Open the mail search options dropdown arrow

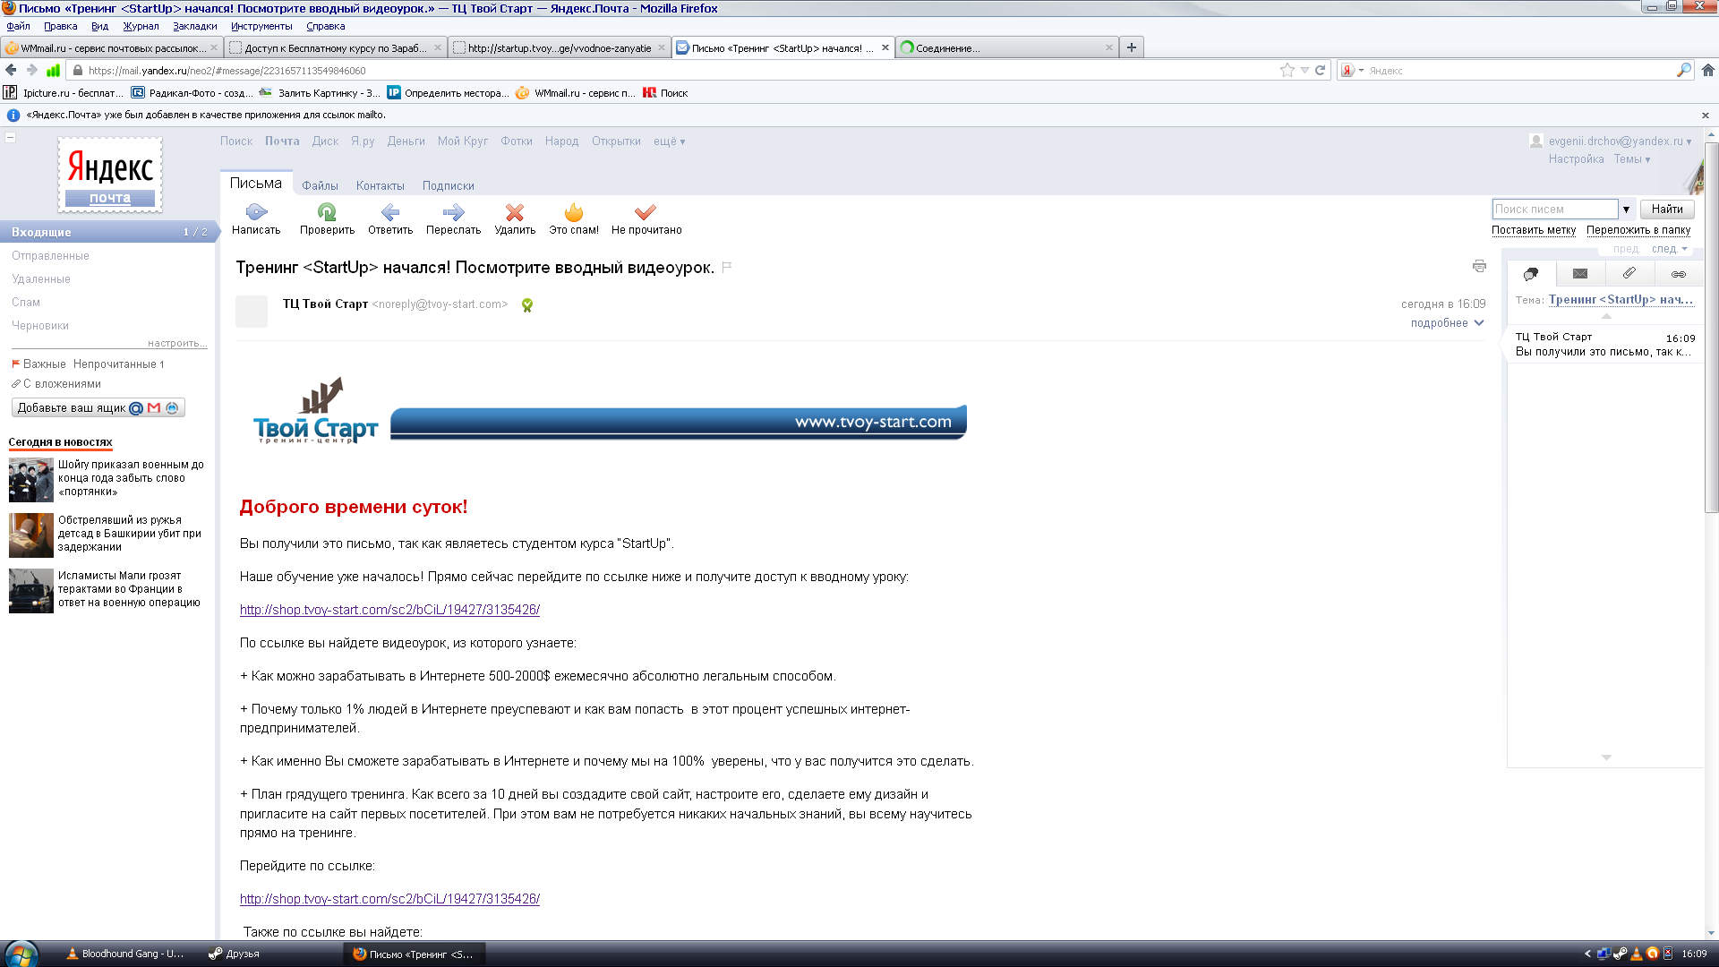click(x=1626, y=210)
